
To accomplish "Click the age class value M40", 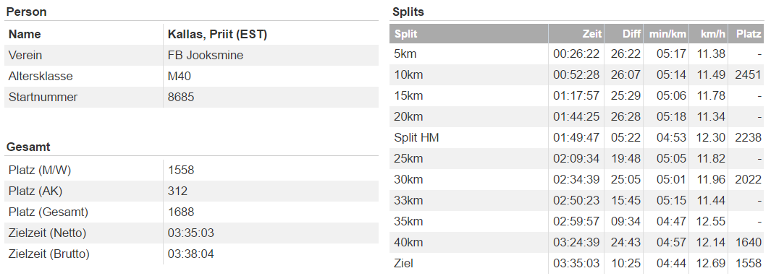I will [179, 77].
